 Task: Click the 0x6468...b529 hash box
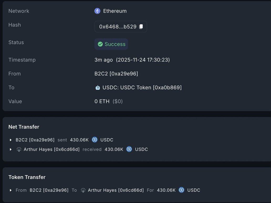[x=118, y=26]
